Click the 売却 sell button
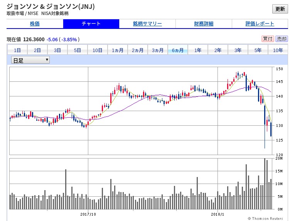The width and height of the screenshot is (290, 221). (x=282, y=39)
